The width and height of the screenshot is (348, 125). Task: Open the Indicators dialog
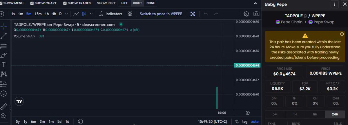pyautogui.click(x=110, y=14)
